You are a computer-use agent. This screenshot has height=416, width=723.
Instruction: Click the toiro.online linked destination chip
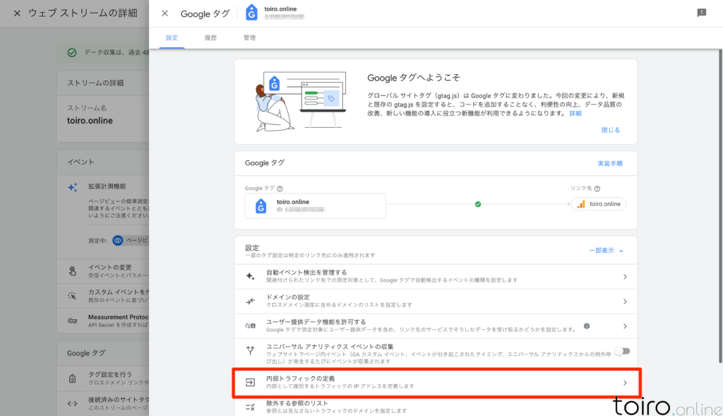point(599,204)
